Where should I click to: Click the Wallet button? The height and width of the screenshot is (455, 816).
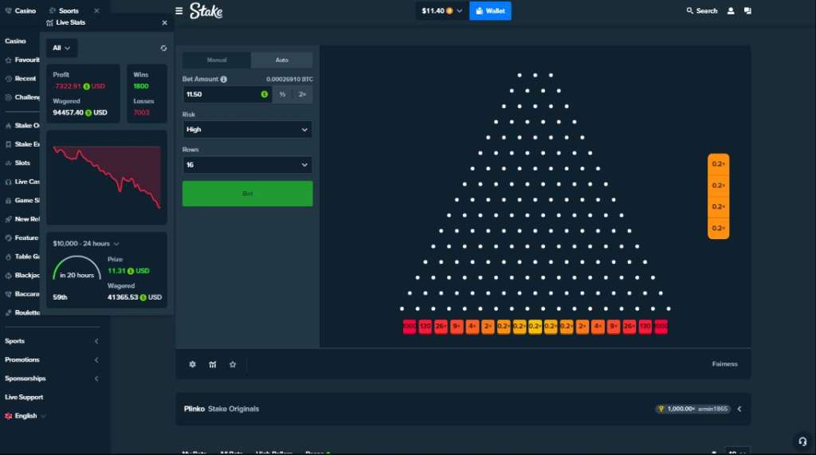(x=490, y=10)
